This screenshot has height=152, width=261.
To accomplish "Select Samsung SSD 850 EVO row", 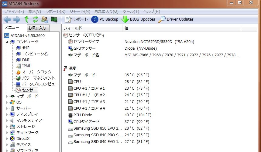I will point(108,128).
